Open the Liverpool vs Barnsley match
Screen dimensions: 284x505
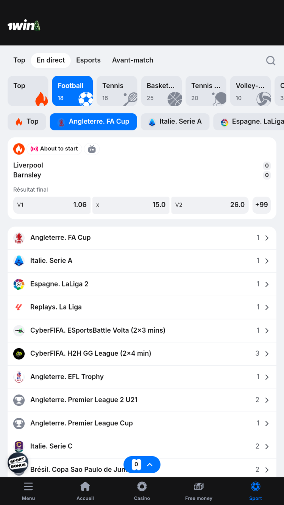tap(114, 170)
